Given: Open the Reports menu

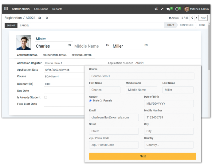Looking at the screenshot, I should click(57, 9).
